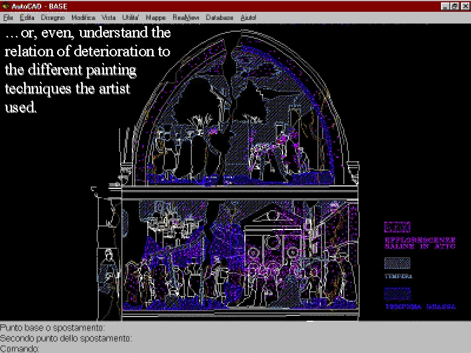Open the File menu
Screen dimensions: 471x353
(8, 18)
